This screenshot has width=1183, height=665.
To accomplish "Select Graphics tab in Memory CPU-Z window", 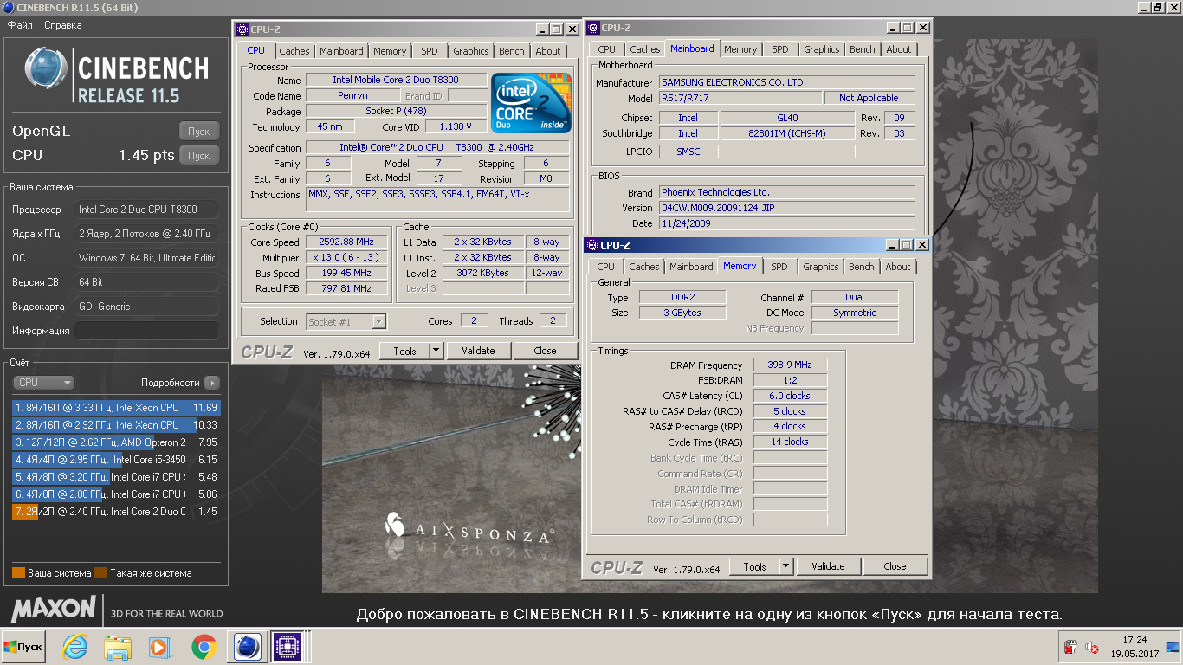I will click(821, 267).
